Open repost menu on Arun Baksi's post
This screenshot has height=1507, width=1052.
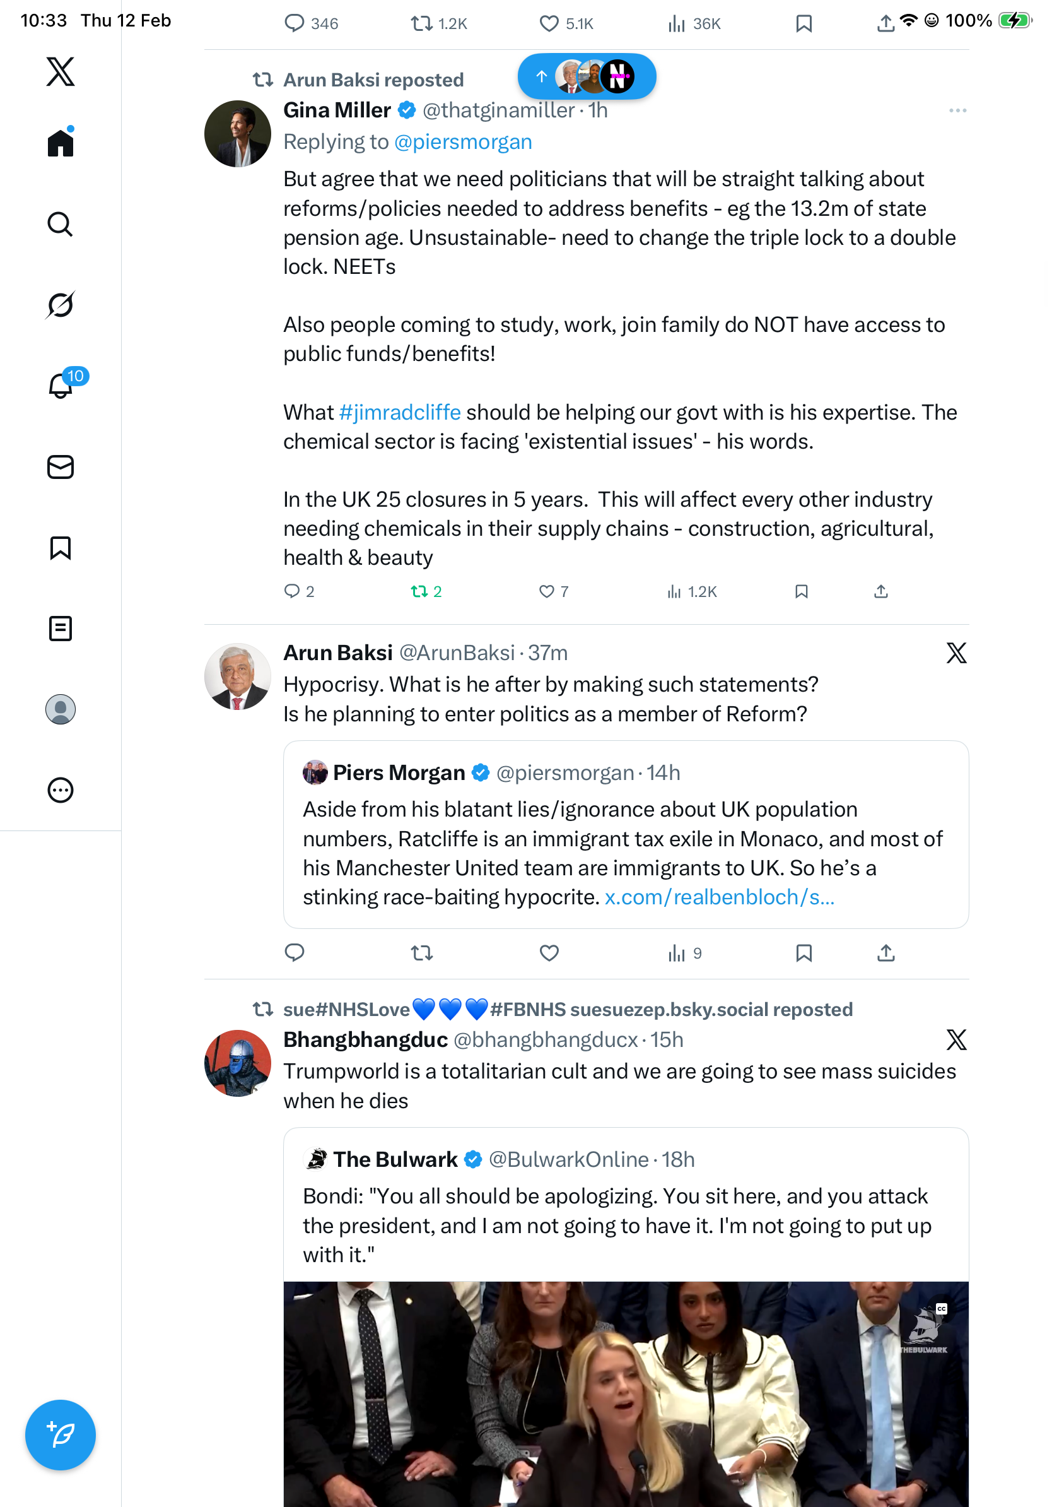pyautogui.click(x=422, y=953)
